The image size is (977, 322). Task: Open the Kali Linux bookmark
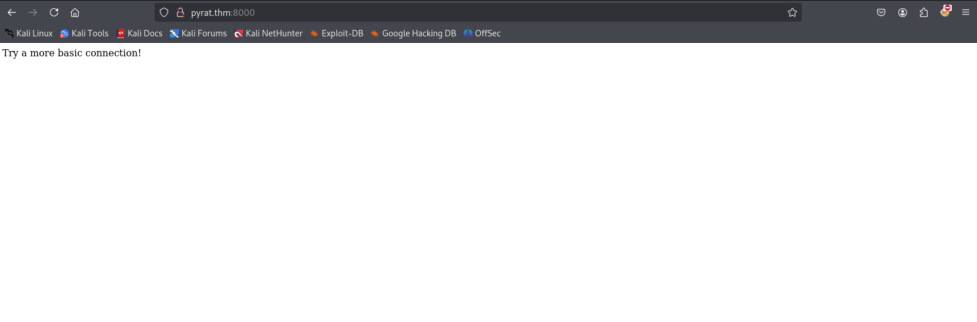pos(29,33)
